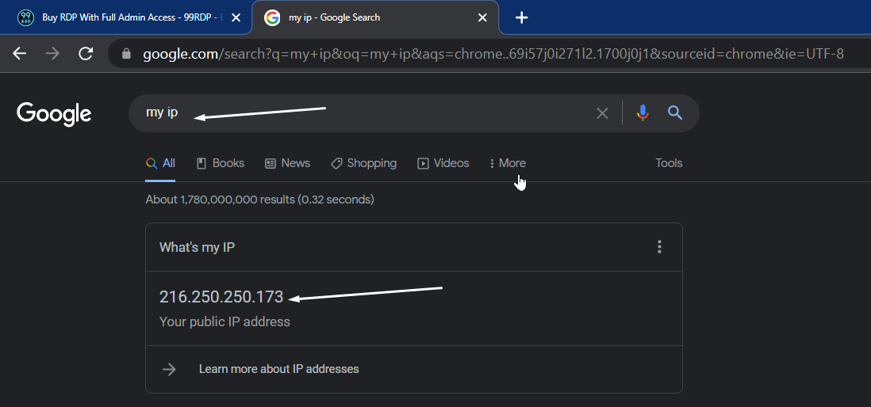This screenshot has width=871, height=407.
Task: Click the Google logo
Action: click(54, 113)
